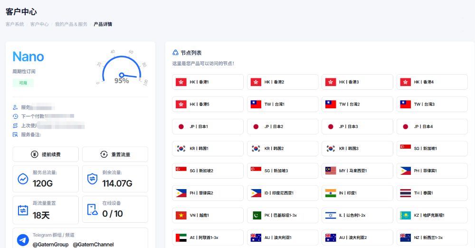
Task: Click the traffic reset calendar icon
Action: click(x=23, y=210)
